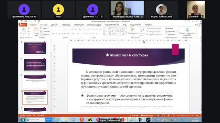The image size is (220, 123).
Task: Open the numbered list button
Action: 89,29
